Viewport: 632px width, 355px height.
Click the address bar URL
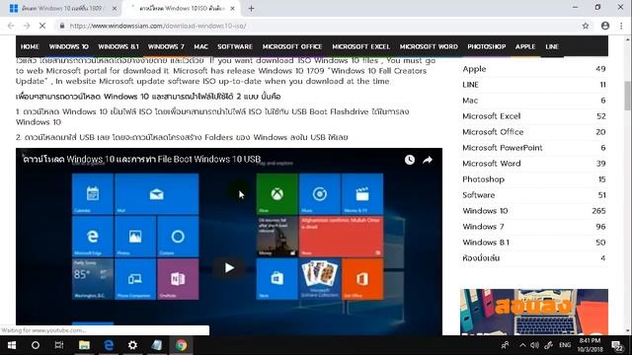tap(158, 26)
